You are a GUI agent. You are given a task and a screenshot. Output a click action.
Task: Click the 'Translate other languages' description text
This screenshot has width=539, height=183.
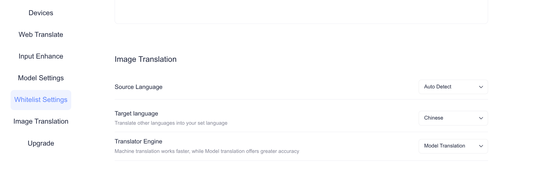tap(171, 123)
